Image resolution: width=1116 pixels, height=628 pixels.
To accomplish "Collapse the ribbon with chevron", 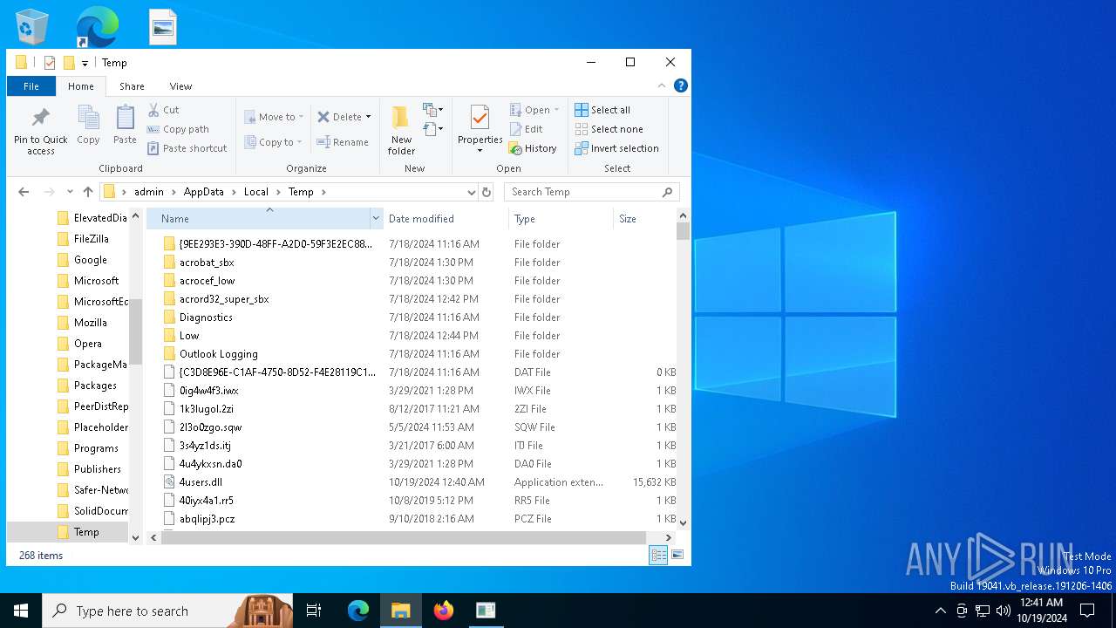I will (662, 85).
